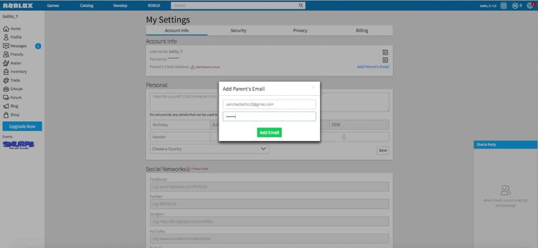
Task: Open the Profile sidebar icon
Action: click(x=6, y=37)
